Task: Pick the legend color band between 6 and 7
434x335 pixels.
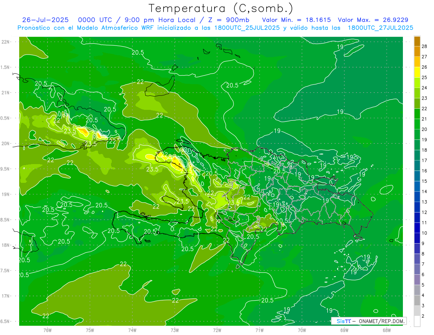Action: coord(417,270)
